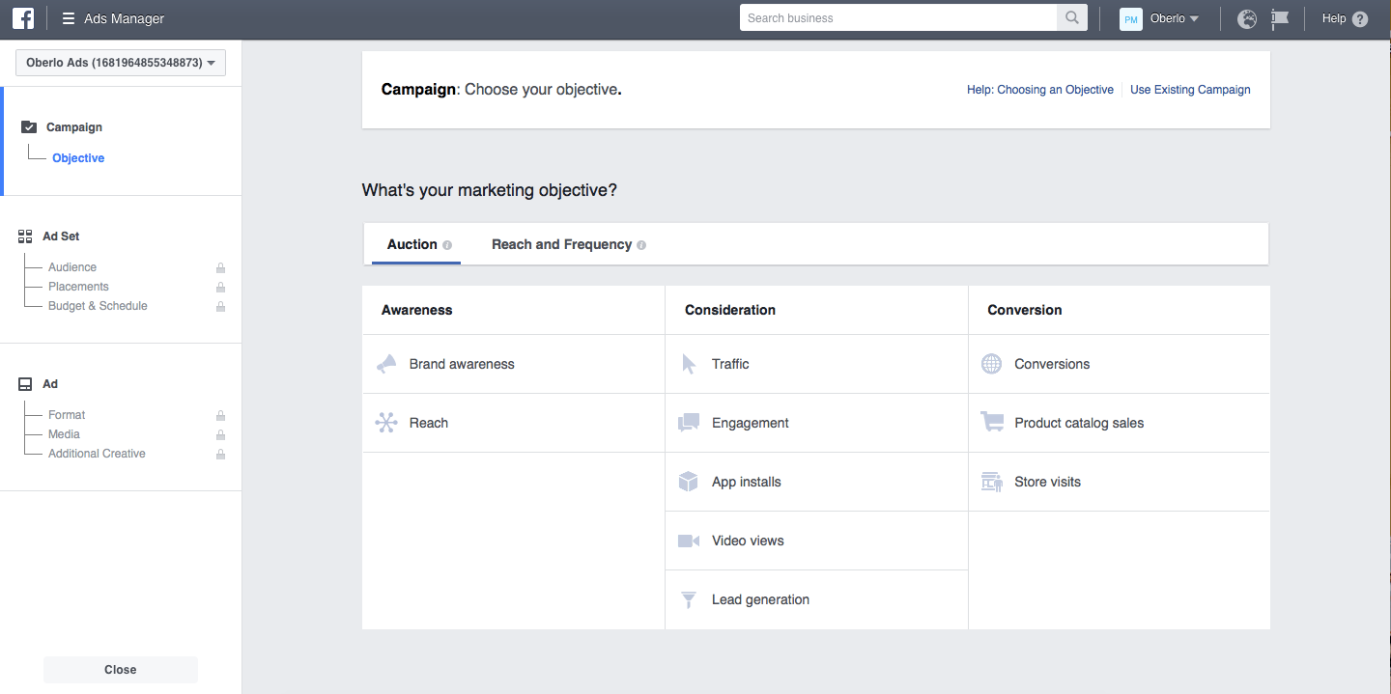Click into the Search business field
The width and height of the screenshot is (1391, 694).
(898, 18)
